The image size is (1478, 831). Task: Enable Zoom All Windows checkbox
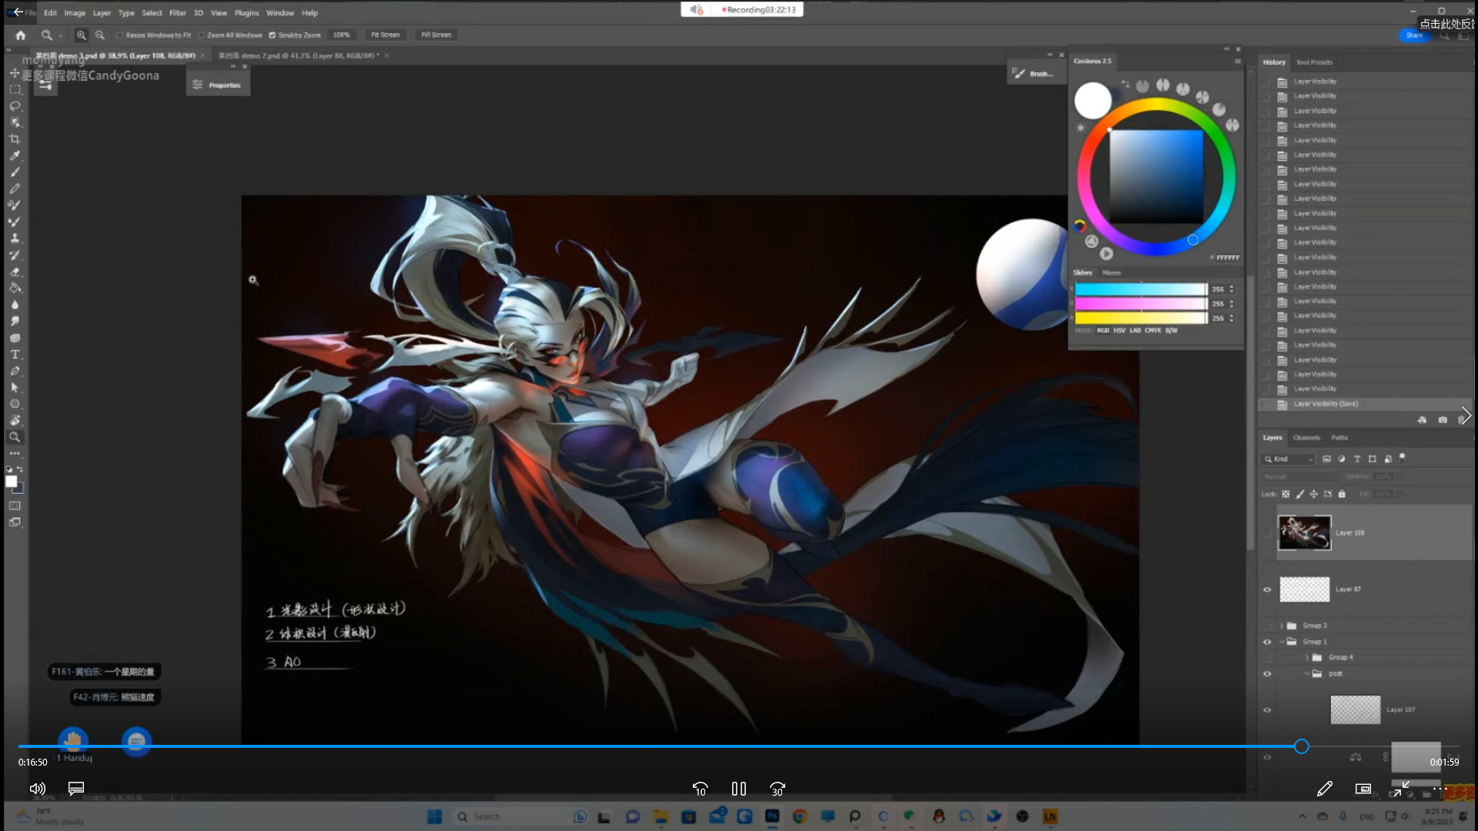(x=201, y=35)
